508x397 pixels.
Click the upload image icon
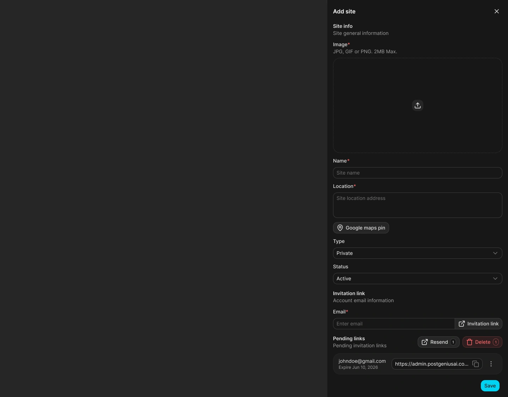418,105
